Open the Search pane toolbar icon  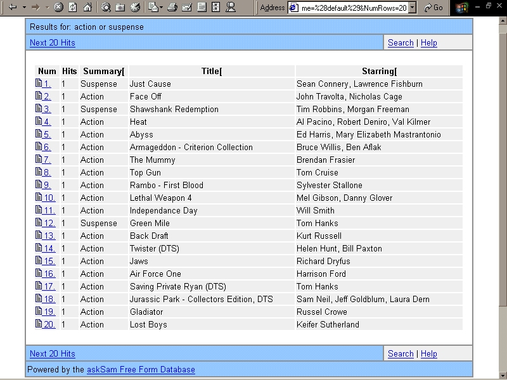106,8
